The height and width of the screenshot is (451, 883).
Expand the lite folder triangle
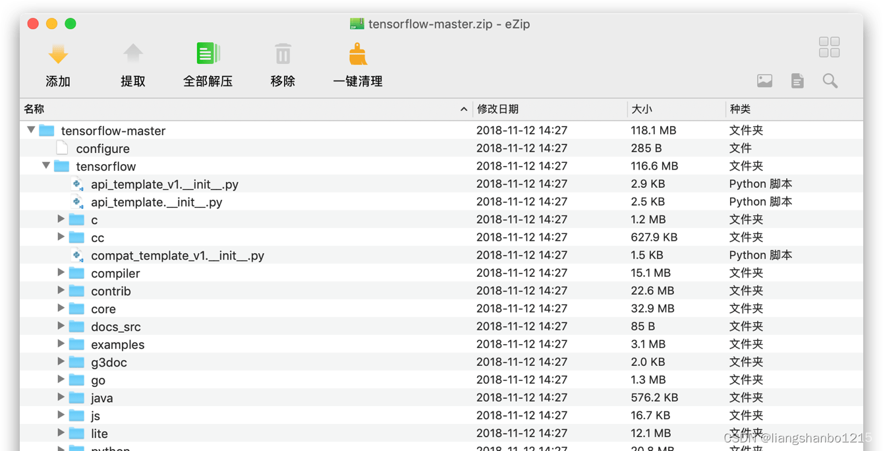[x=61, y=433]
